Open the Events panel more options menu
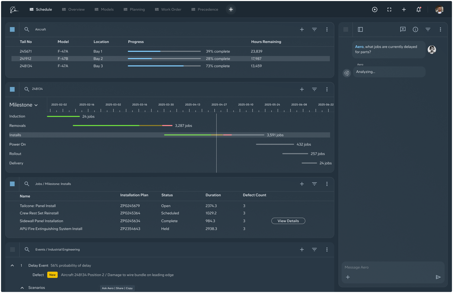Screen dimensions: 453x293 tap(327, 250)
